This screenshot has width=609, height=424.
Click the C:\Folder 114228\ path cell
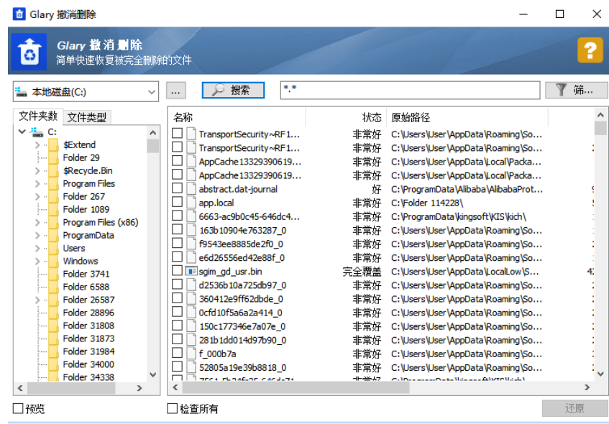(427, 203)
